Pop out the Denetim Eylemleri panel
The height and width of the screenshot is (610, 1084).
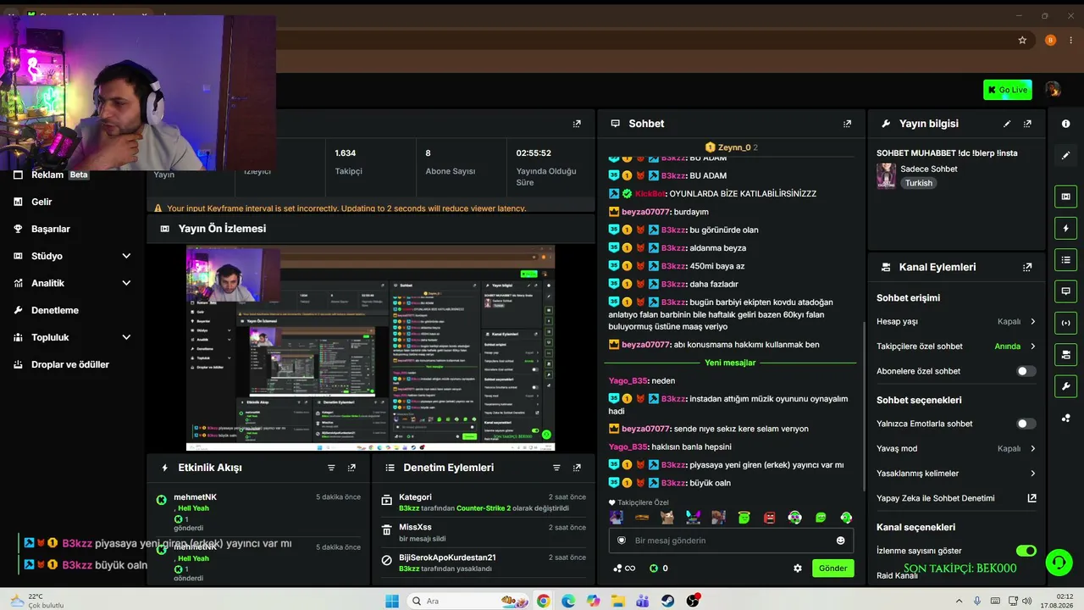(577, 468)
